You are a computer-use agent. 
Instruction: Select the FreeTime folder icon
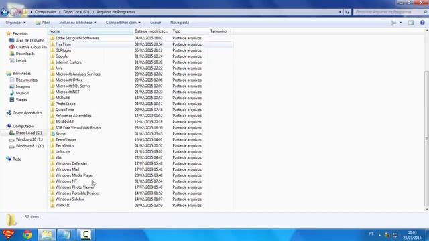(x=52, y=44)
